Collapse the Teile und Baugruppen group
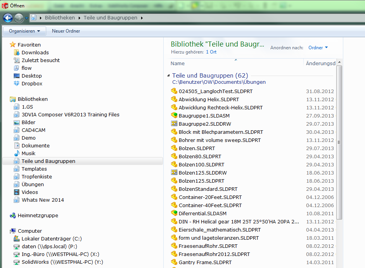 [x=168, y=76]
